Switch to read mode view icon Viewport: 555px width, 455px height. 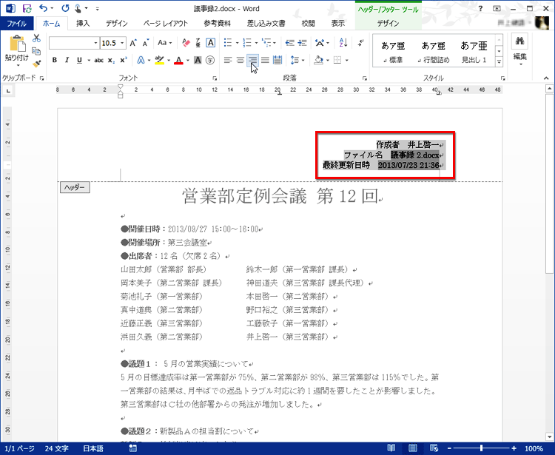pyautogui.click(x=391, y=448)
